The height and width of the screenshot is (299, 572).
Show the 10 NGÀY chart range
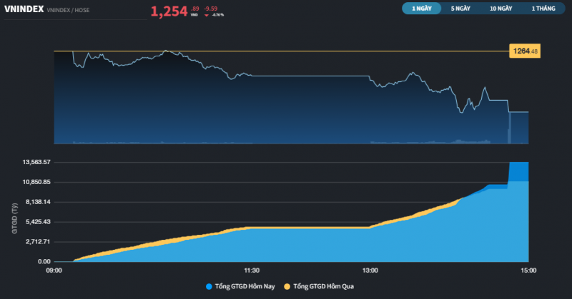[x=501, y=9]
